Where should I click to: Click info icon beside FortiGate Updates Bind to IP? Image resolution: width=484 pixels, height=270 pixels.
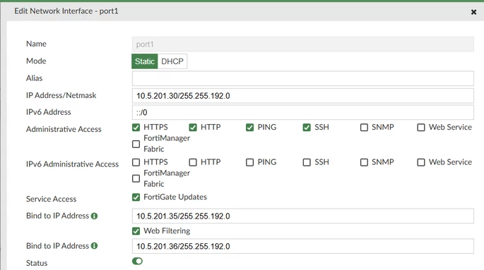pos(95,216)
